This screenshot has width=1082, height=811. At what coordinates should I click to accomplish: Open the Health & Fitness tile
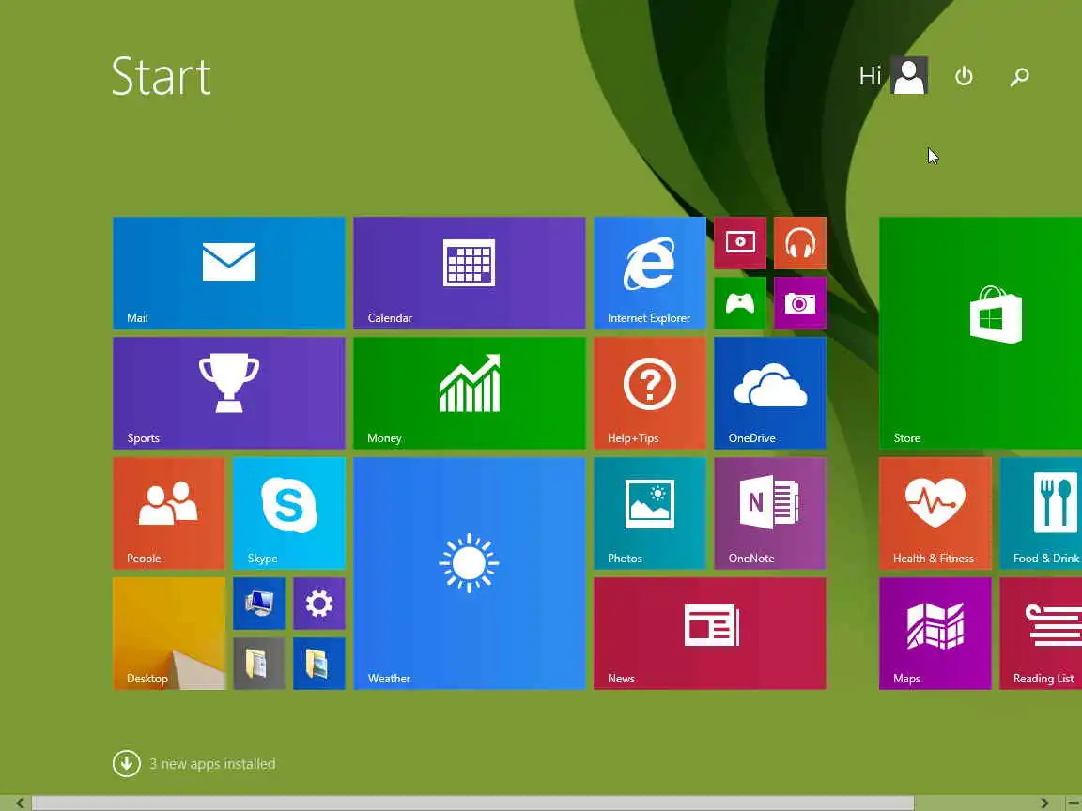point(935,513)
